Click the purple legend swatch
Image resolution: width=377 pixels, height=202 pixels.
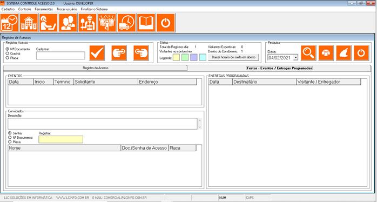[194, 57]
